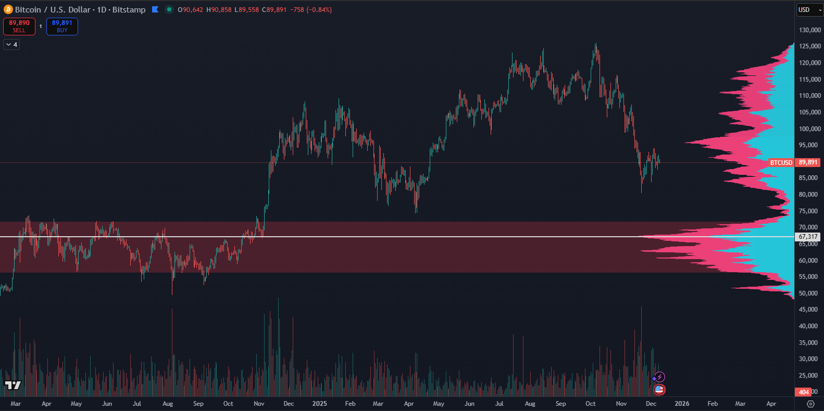Collapse the indicator legend showing 4
Viewport: 824px width, 411px height.
(11, 45)
